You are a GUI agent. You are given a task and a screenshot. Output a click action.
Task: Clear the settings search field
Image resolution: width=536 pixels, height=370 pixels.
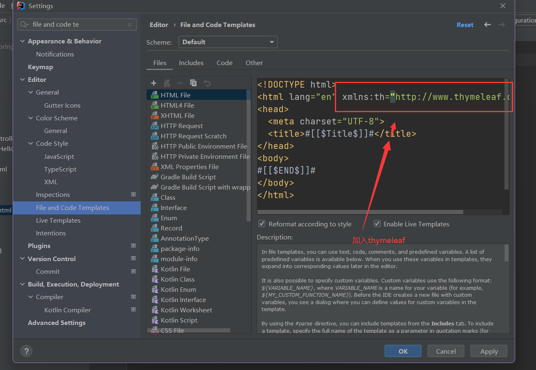click(130, 25)
